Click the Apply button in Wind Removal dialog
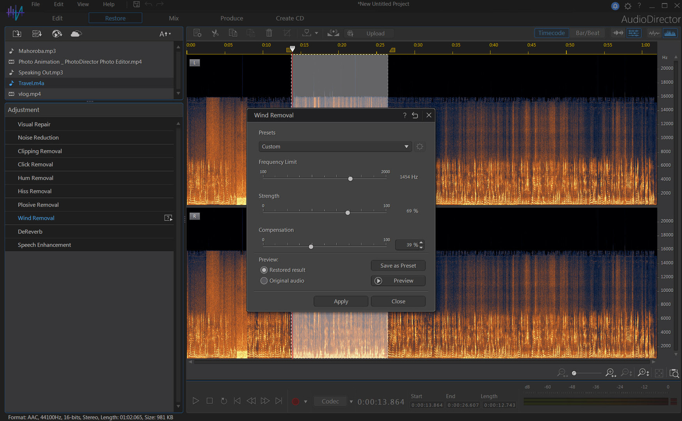Viewport: 682px width, 421px height. [341, 301]
